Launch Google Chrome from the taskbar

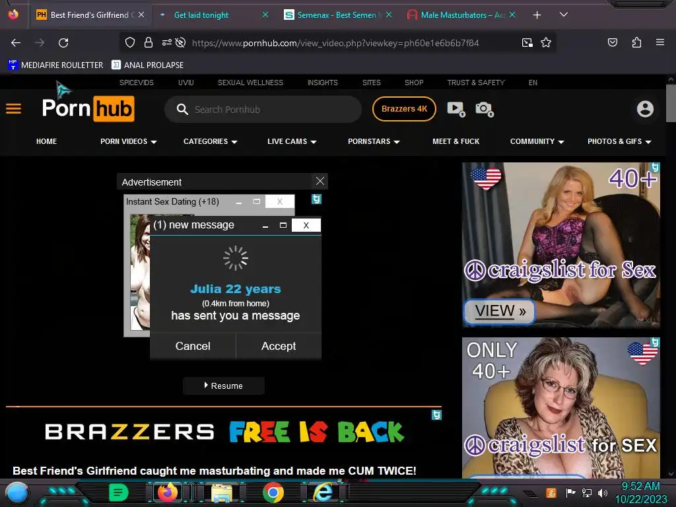coord(273,492)
